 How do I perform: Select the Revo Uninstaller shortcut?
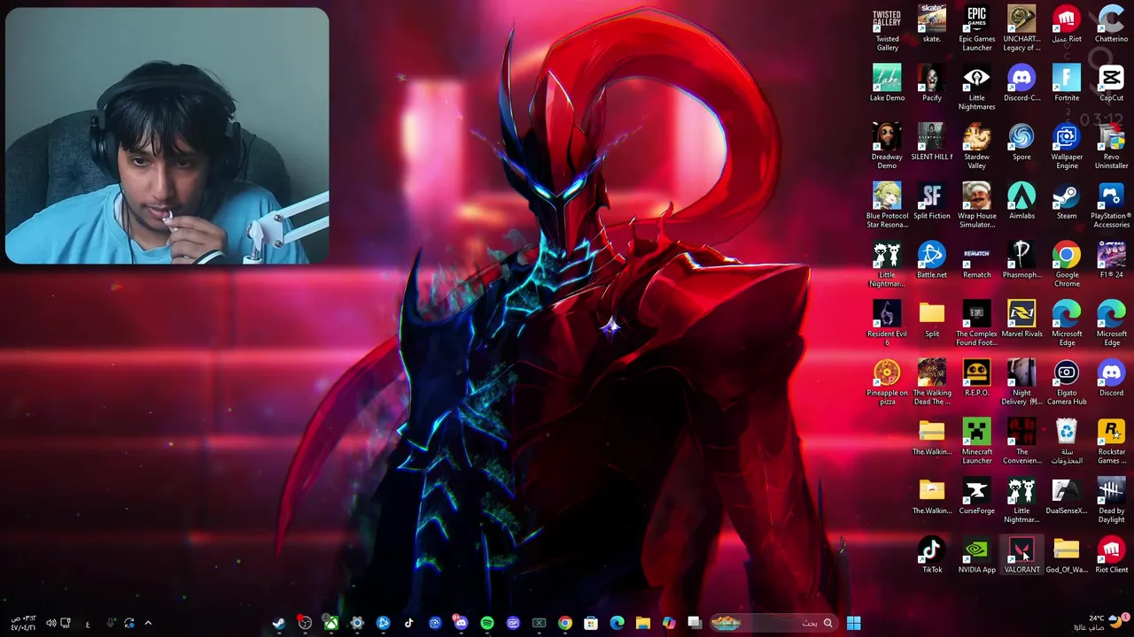(x=1111, y=147)
